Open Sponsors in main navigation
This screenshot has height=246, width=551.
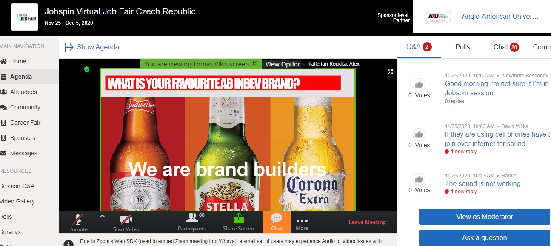tap(23, 138)
